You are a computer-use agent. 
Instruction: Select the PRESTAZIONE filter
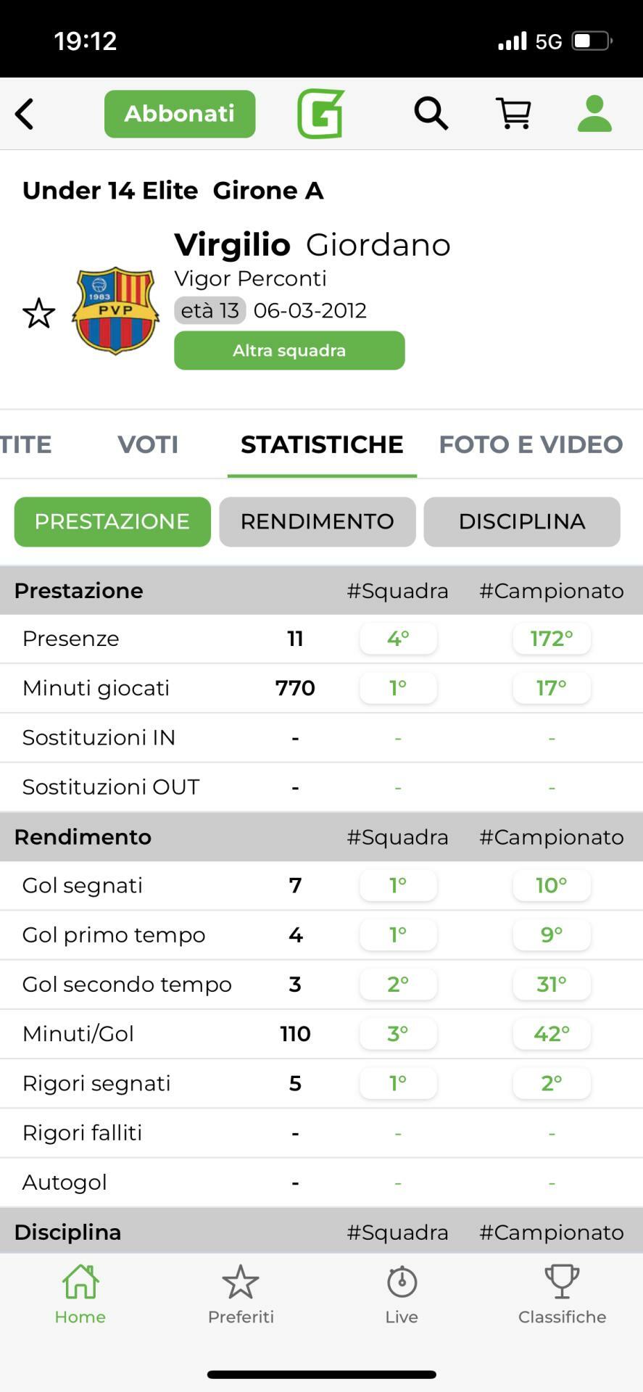112,521
